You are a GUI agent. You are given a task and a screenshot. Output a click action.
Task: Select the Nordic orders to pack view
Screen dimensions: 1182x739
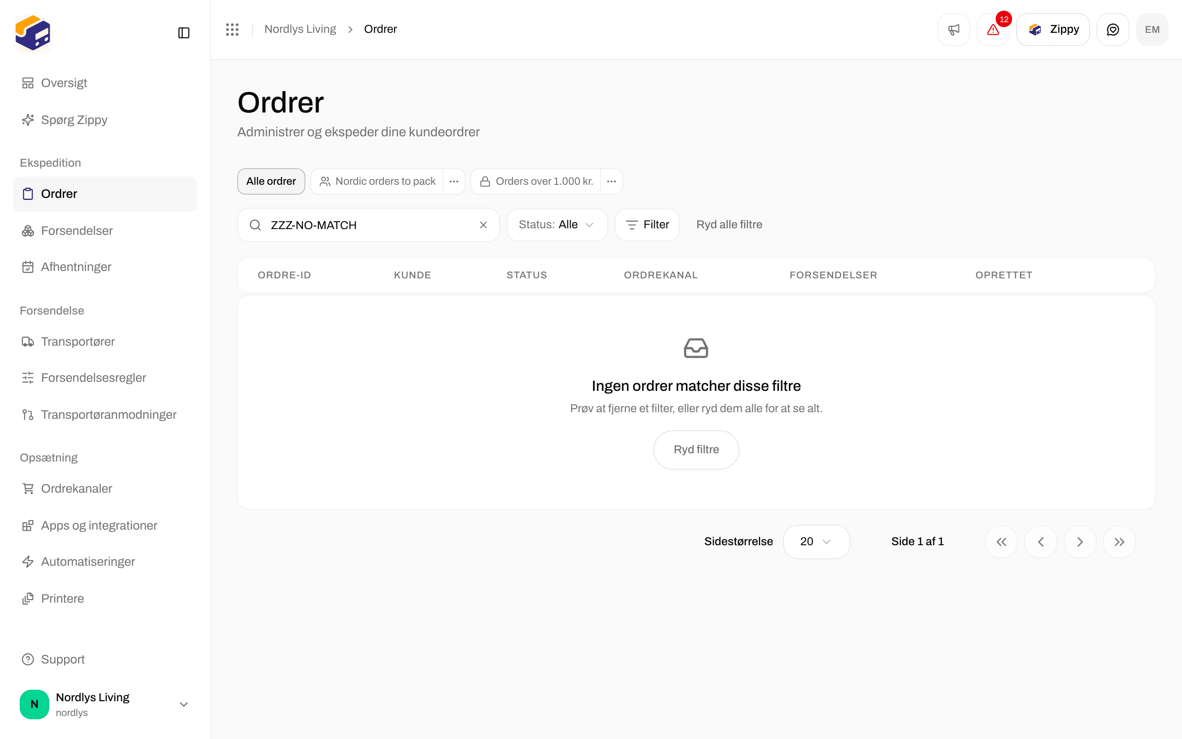click(377, 181)
